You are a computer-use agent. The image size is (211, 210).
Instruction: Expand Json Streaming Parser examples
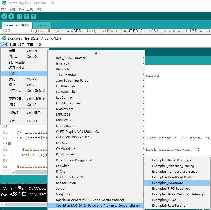point(96,81)
